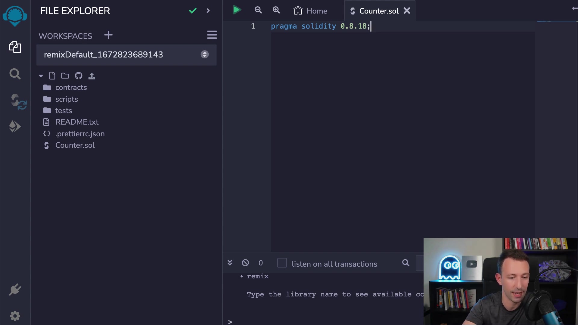This screenshot has width=578, height=325.
Task: Run the current script with the play button
Action: 237,10
